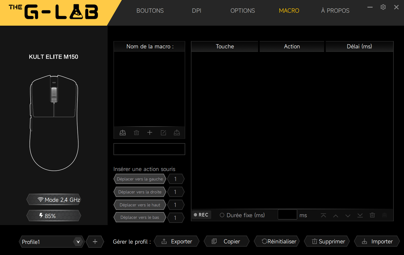
Task: Click the Touche column header
Action: coord(225,46)
